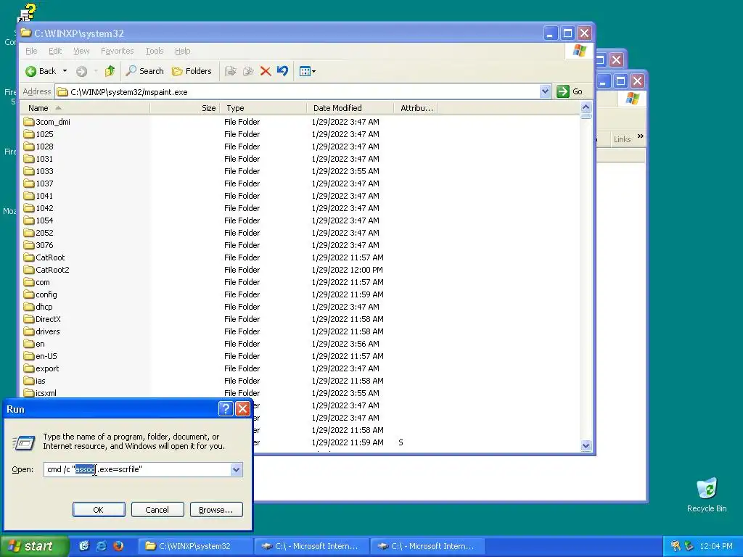Go up one folder level icon
This screenshot has height=557, width=743.
click(x=110, y=71)
